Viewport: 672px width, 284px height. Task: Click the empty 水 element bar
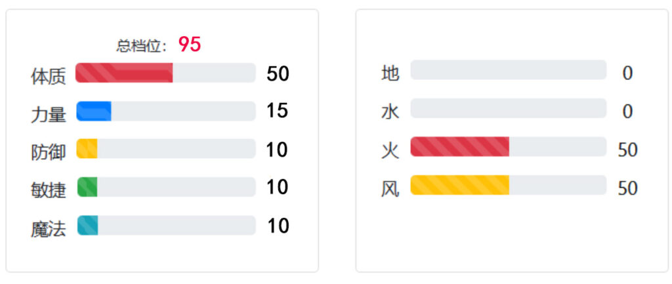pyautogui.click(x=508, y=109)
